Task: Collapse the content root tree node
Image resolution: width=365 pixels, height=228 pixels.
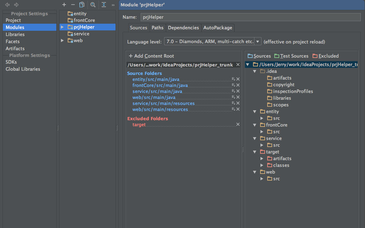Action: coord(248,65)
